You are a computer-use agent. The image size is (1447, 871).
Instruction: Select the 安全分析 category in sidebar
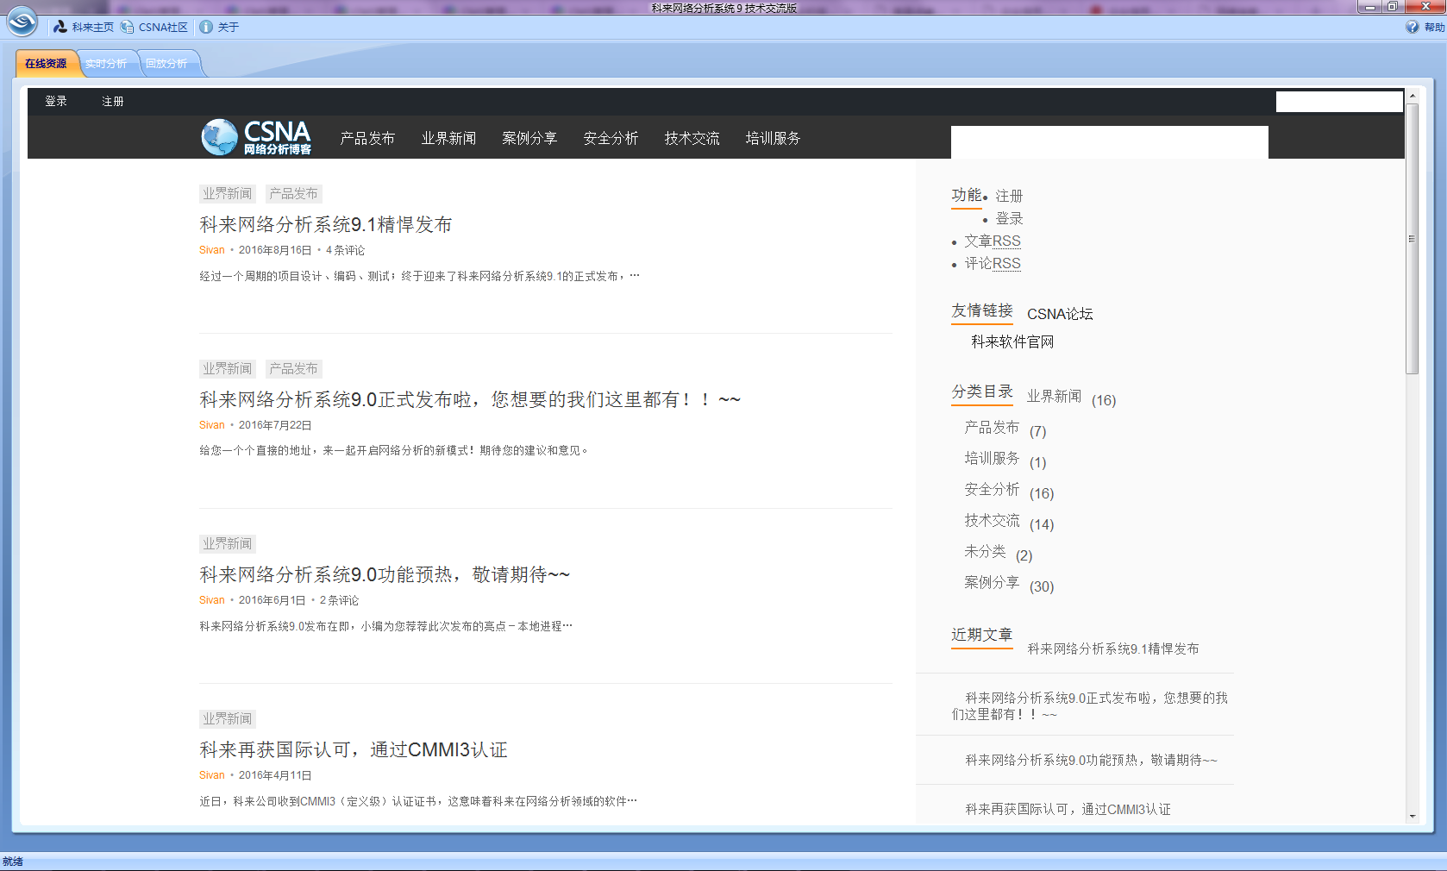click(x=992, y=490)
